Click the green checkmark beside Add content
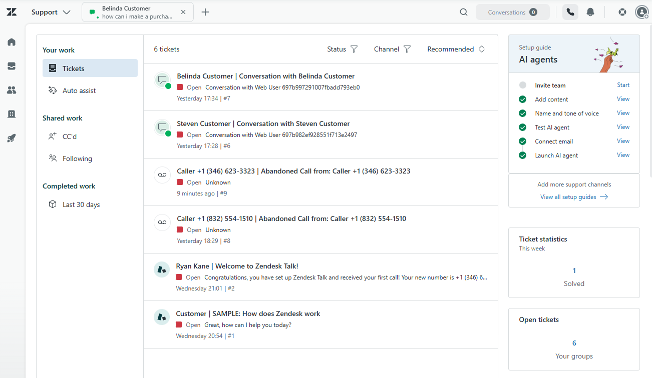This screenshot has height=378, width=652. pos(522,99)
